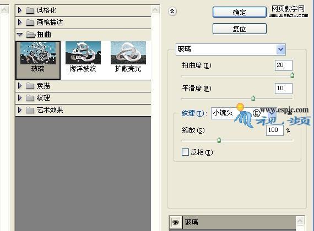
Task: Click the 风格化 folder icon
Action: [x=30, y=10]
